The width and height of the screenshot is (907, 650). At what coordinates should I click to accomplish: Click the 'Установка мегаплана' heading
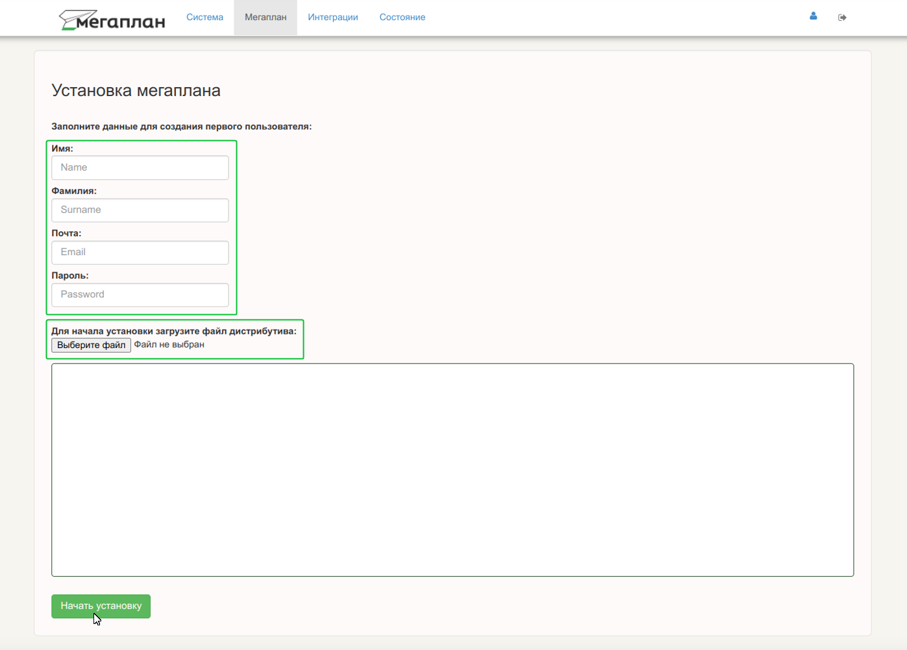click(x=136, y=90)
